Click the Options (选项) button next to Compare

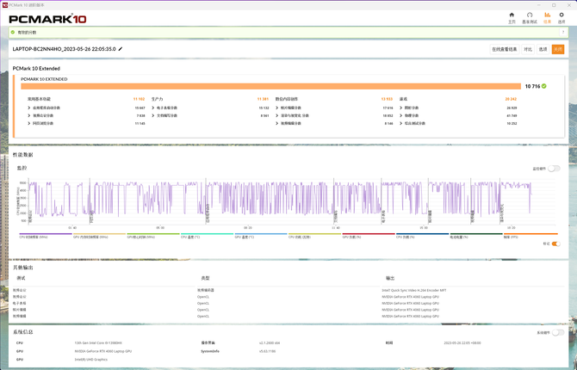pyautogui.click(x=543, y=49)
